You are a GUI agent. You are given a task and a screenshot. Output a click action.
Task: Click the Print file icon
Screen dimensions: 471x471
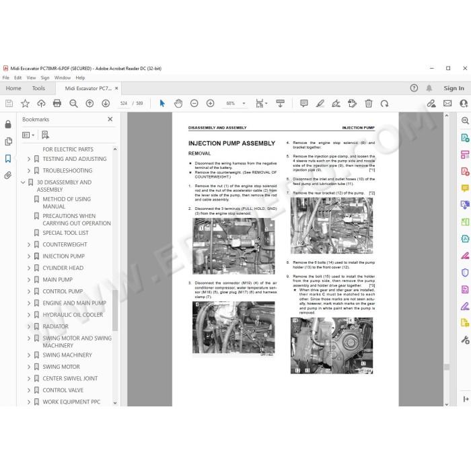coord(57,104)
